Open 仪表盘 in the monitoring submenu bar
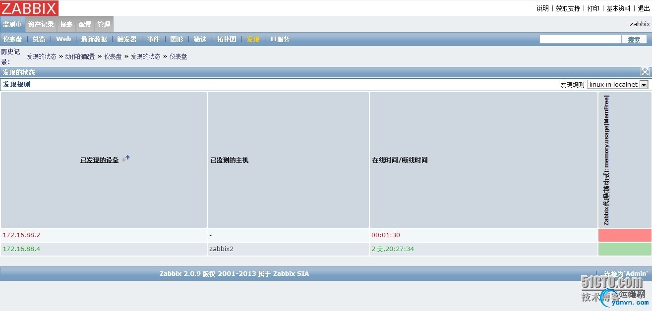Viewport: 652px width, 311px height. pyautogui.click(x=12, y=39)
